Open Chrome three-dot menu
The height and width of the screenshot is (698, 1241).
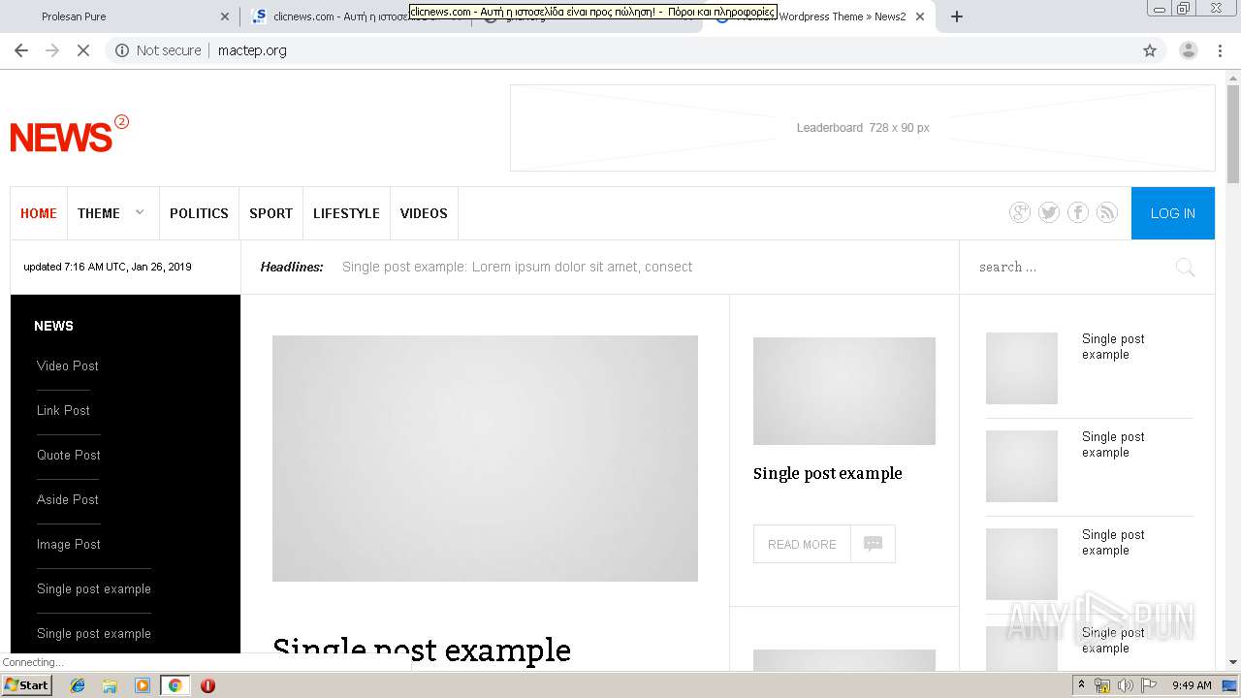(1220, 50)
